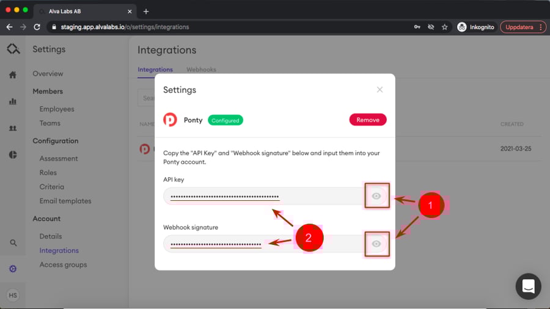Click the CREATED column header
The height and width of the screenshot is (309, 550).
[512, 124]
